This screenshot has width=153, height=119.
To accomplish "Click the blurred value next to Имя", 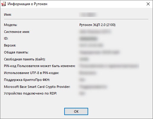I will point(88,15).
